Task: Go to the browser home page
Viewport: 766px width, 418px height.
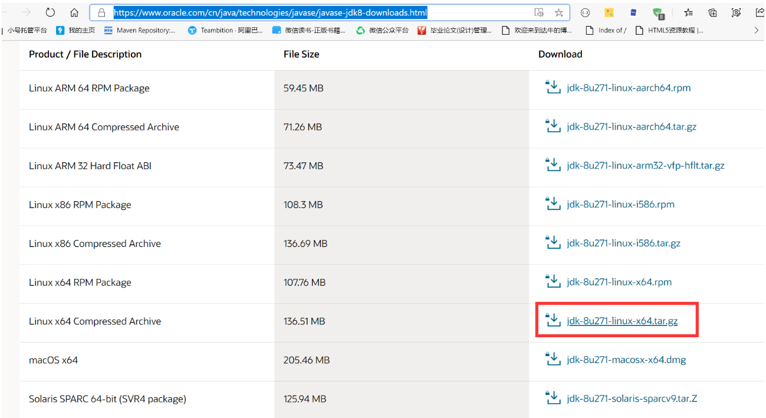Action: 74,12
